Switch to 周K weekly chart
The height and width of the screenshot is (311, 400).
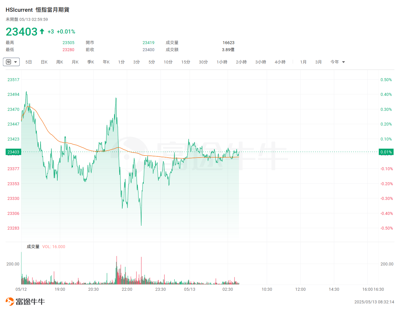tap(60, 62)
